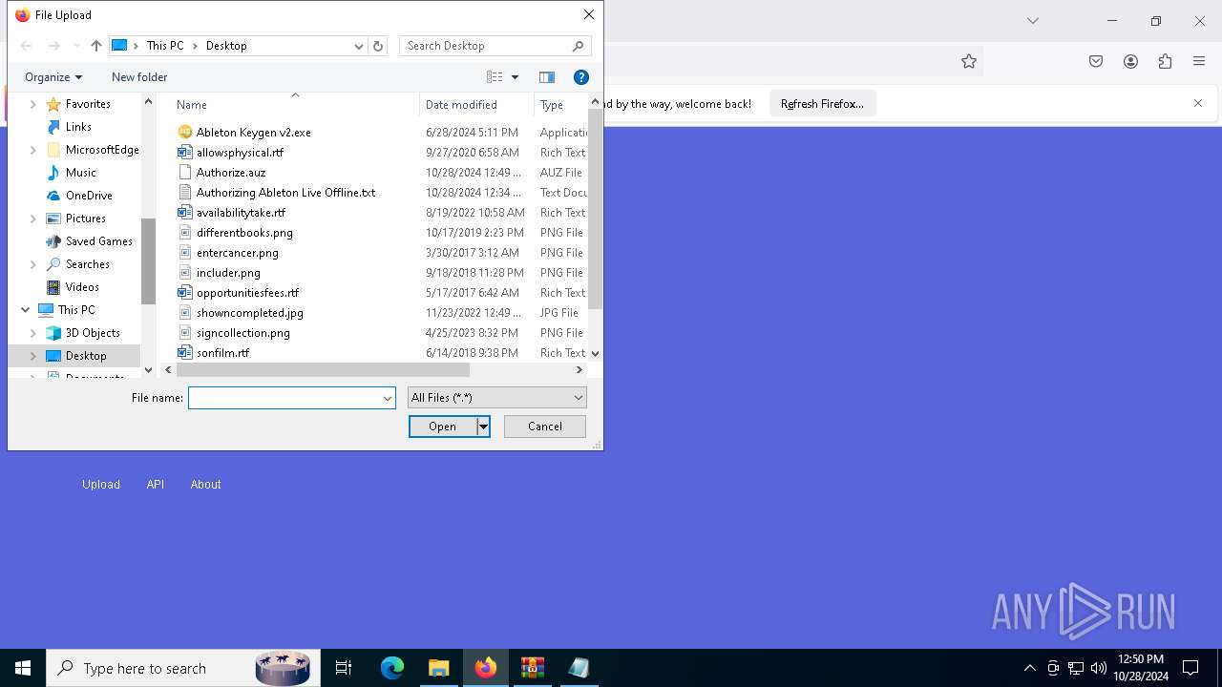This screenshot has width=1222, height=687.
Task: Expand the 3D Objects tree node
Action: point(33,333)
